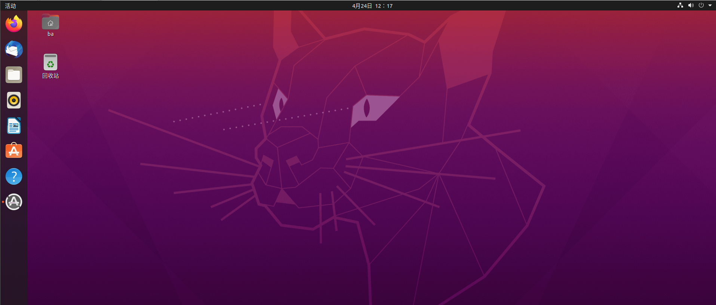716x305 pixels.
Task: Open LibreOffice Writer from the dock
Action: click(14, 126)
